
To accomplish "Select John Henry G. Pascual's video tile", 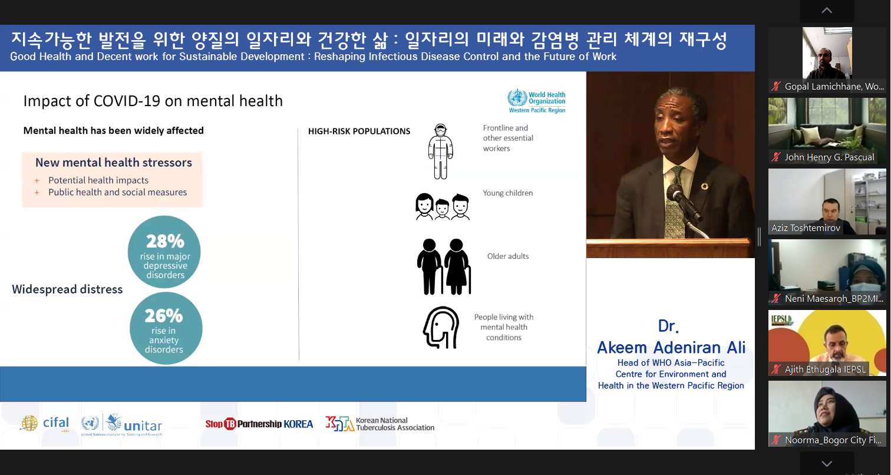I will pos(827,131).
